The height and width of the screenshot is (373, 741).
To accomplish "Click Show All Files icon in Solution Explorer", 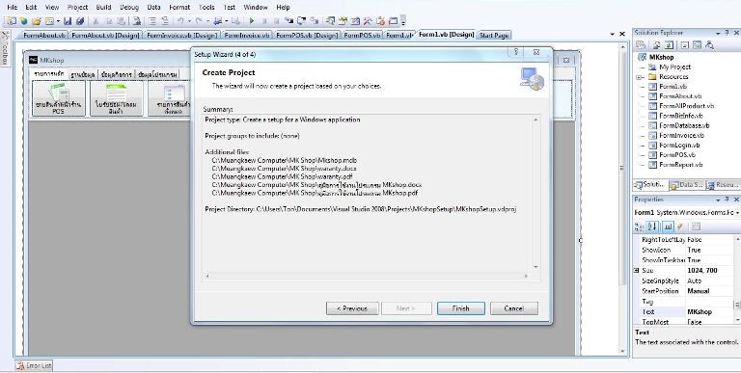I will coord(656,45).
